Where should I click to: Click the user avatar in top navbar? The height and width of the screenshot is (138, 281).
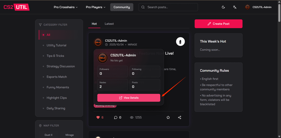click(x=247, y=7)
